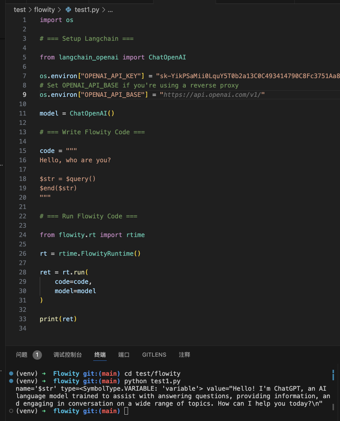The image size is (340, 421).
Task: Click the blue marker on terminal scrollbar
Action: pos(333,375)
